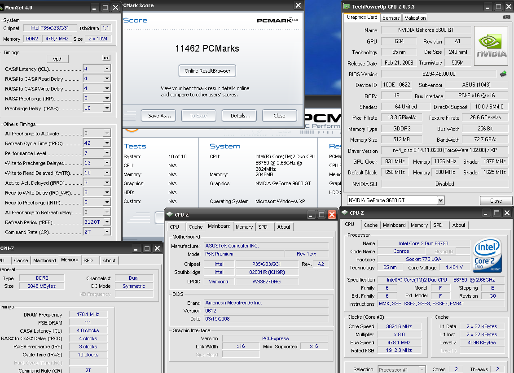Click the BIOS date 03/19/2008

pos(266,319)
